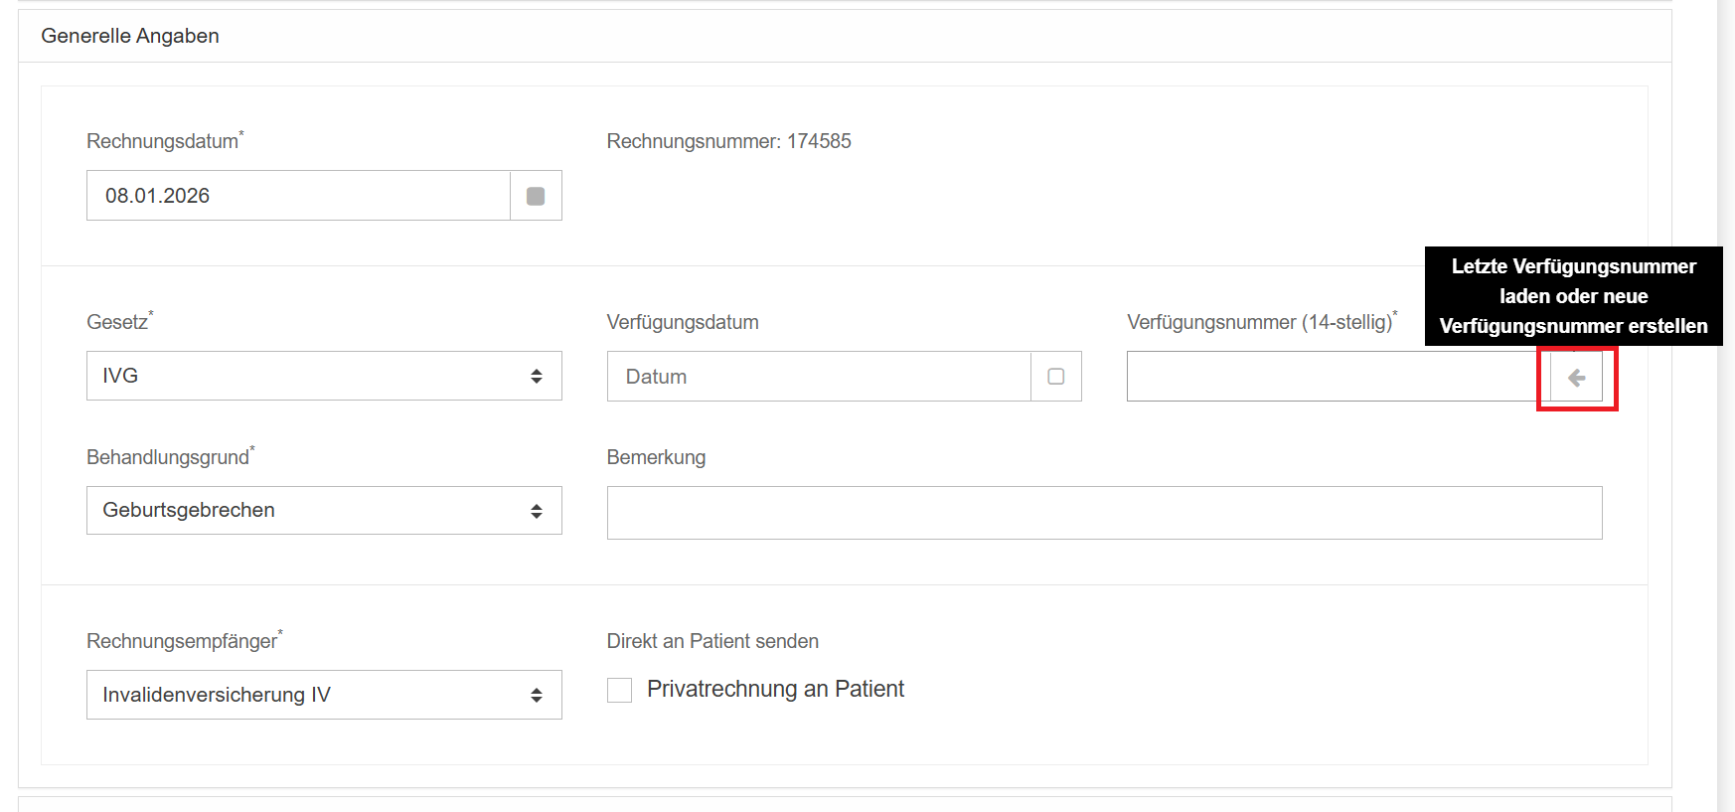Open the Gesetz dropdown showing IVG
The height and width of the screenshot is (812, 1735).
click(324, 376)
